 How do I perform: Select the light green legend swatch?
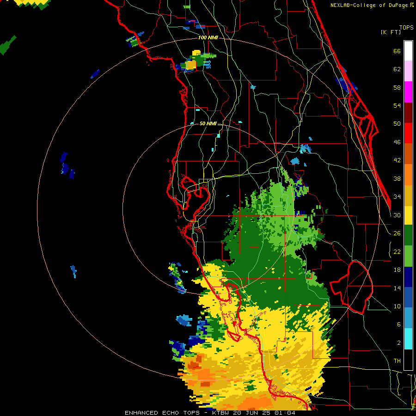(x=408, y=256)
